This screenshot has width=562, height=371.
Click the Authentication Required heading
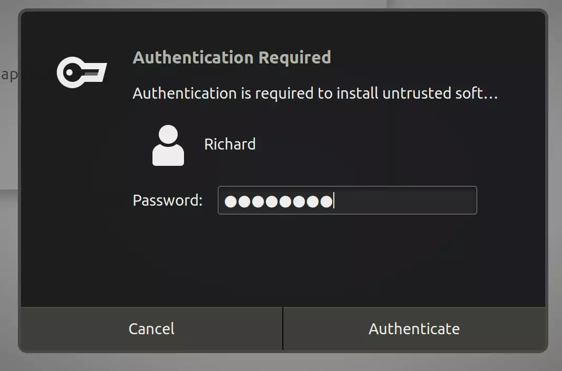coord(231,58)
